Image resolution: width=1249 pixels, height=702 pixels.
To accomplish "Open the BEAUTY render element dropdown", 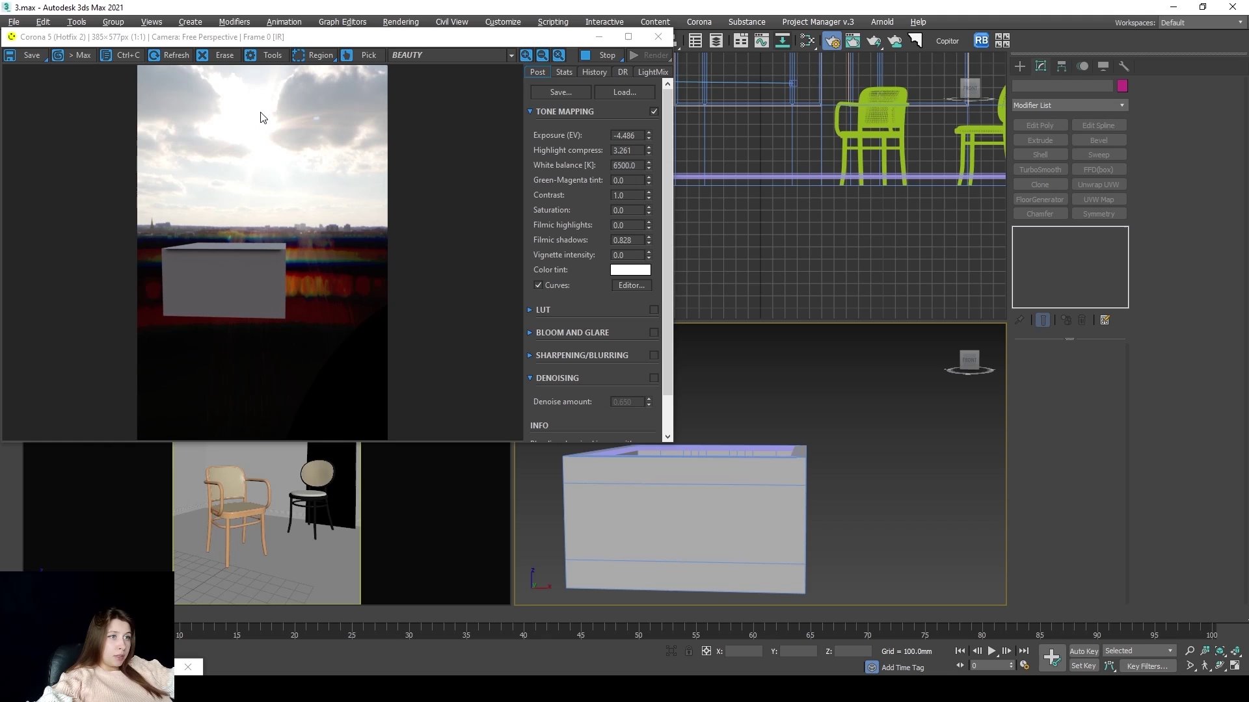I will (511, 56).
